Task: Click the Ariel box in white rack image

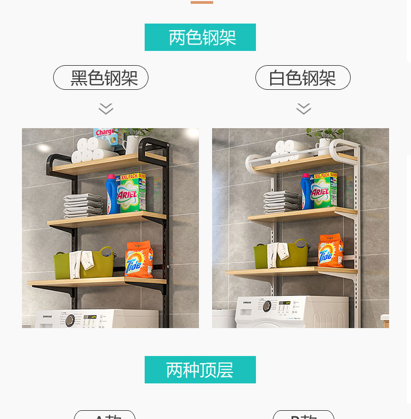Action: 324,190
